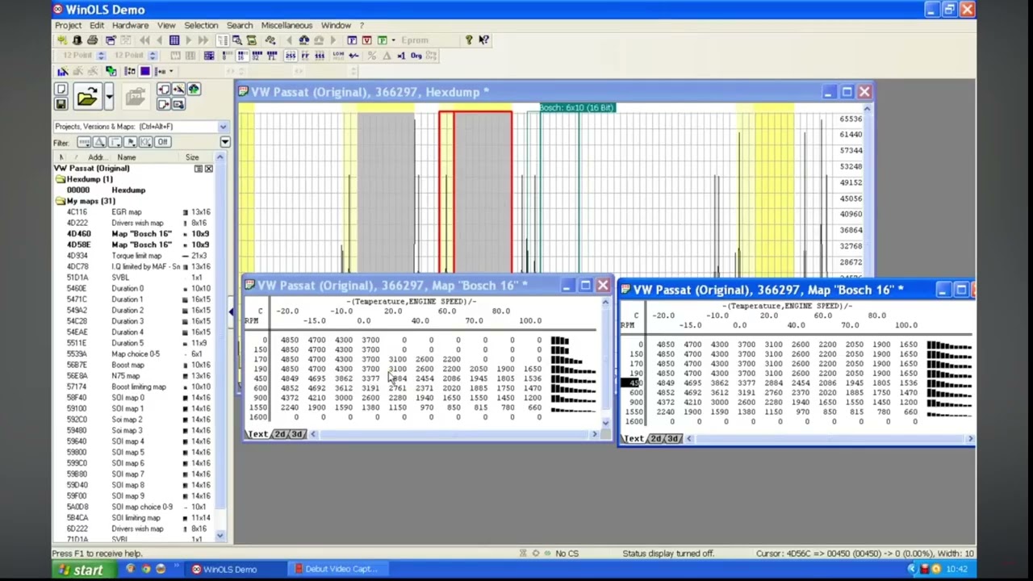This screenshot has width=1033, height=581.
Task: Click the green P window icon
Action: pos(382,40)
